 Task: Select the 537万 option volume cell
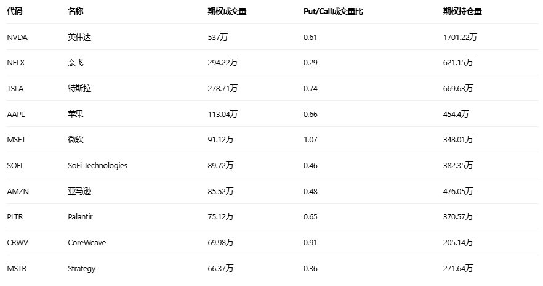click(218, 37)
